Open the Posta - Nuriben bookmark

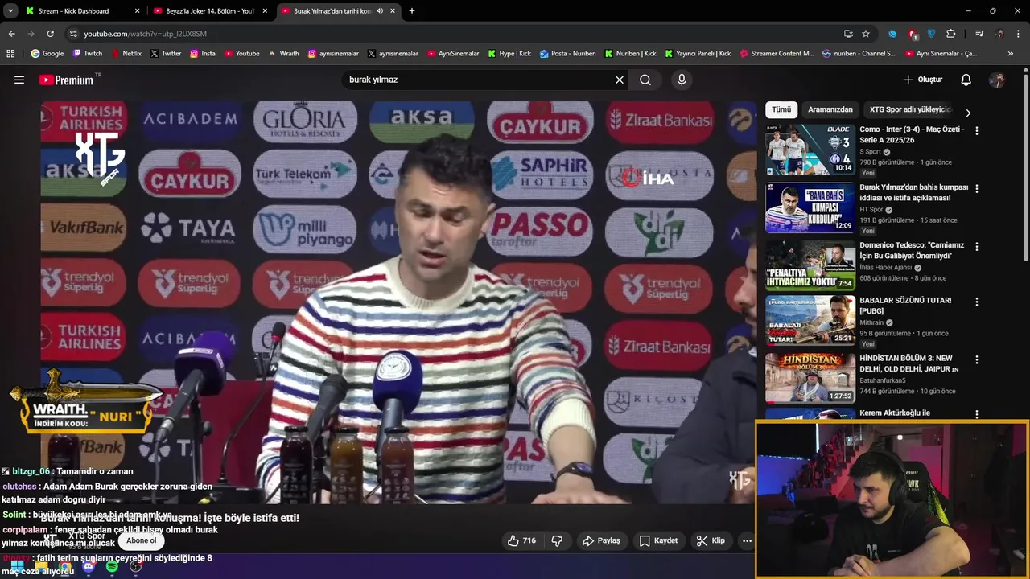click(x=568, y=54)
